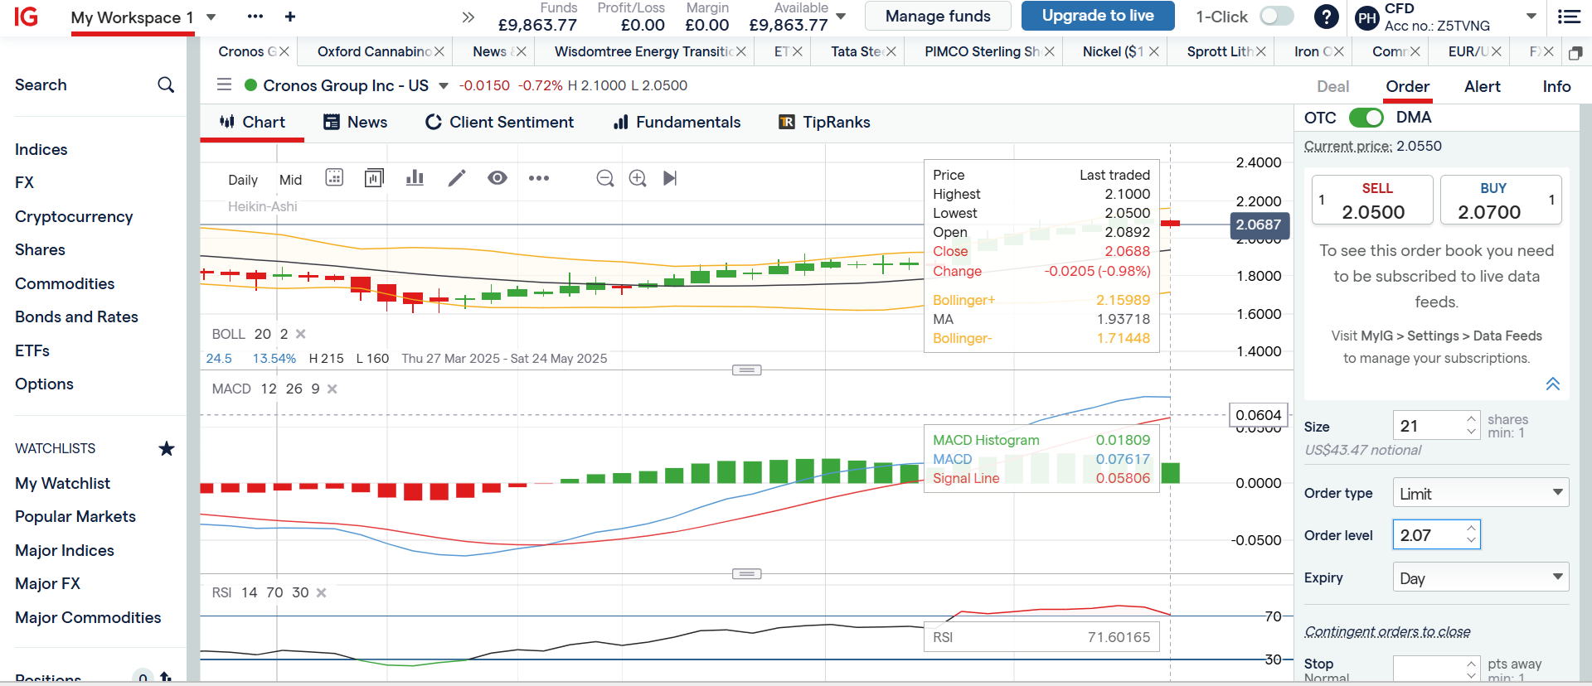Image resolution: width=1592 pixels, height=686 pixels.
Task: Open the TipRanks tab
Action: click(x=824, y=122)
